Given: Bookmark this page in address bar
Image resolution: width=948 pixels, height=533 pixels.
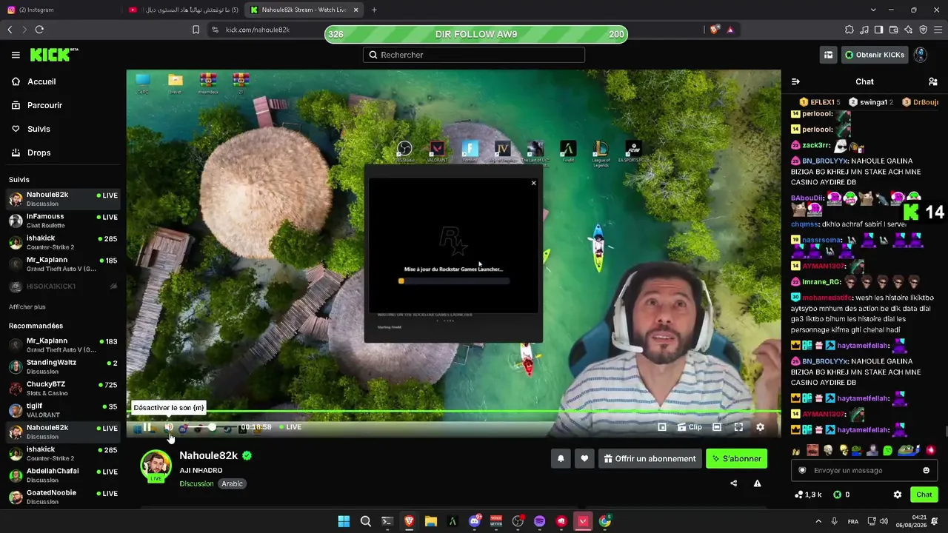Looking at the screenshot, I should 196,30.
